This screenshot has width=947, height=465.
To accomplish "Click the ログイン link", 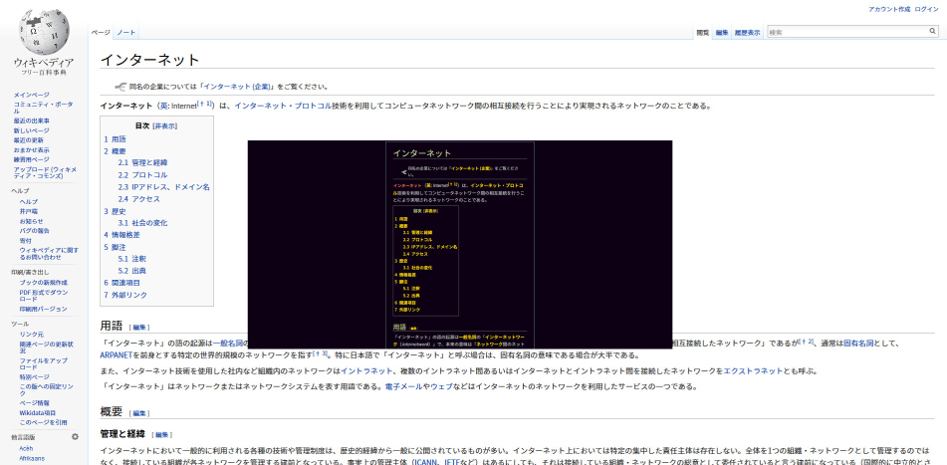I will coord(926,9).
